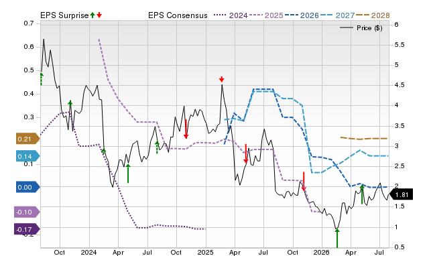
Task: Click the 2026 EPS consensus legend entry
Action: click(302, 15)
